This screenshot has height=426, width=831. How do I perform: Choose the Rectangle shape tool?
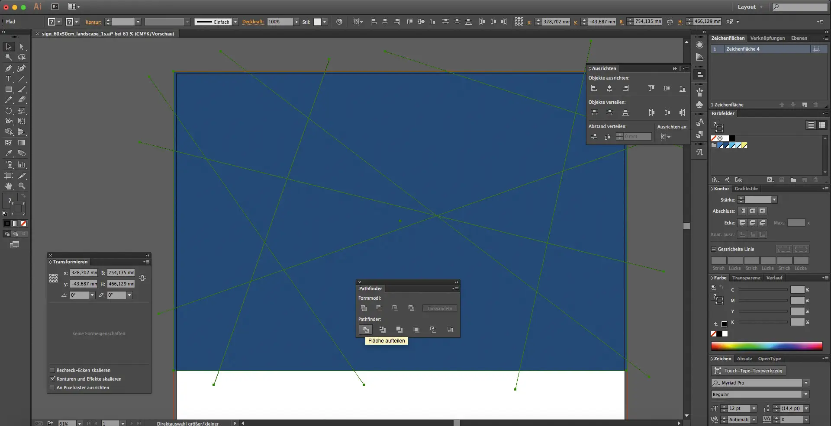[x=9, y=90]
